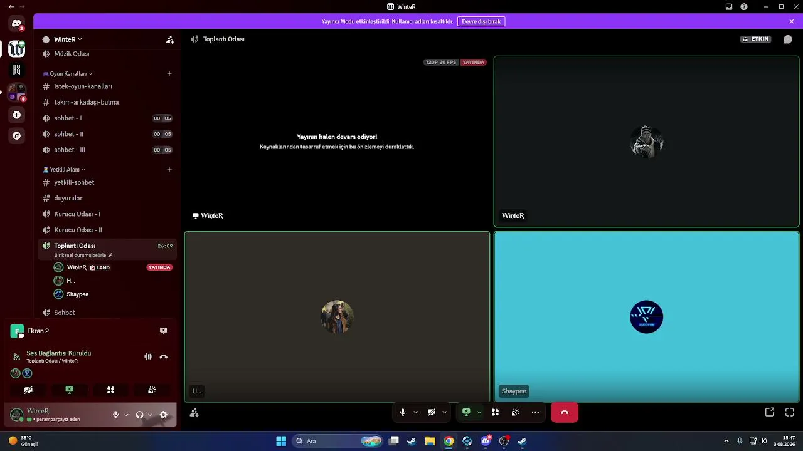Select Shaypee in the voice member list
This screenshot has height=451, width=803.
pos(107,294)
